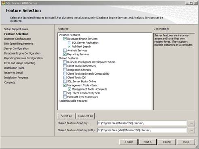Check Business Intelligence Development Studio
The width and height of the screenshot is (199, 149).
pos(65,62)
